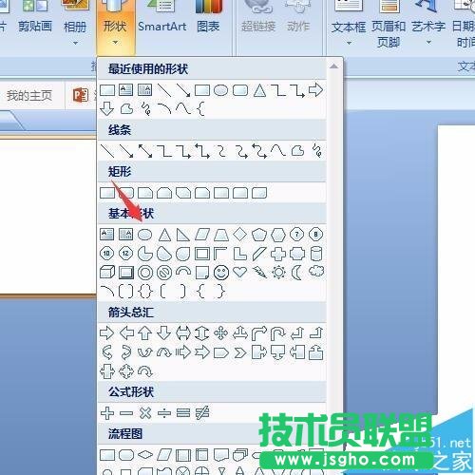Expand the WordArt dropdown arrow

tap(428, 43)
